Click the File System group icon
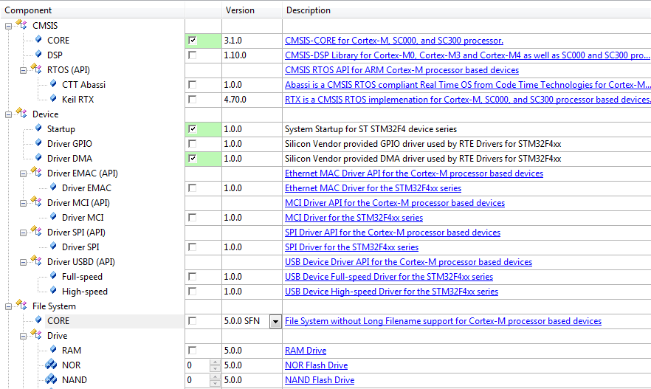Screen dimensions: 651x389 coord(21,306)
